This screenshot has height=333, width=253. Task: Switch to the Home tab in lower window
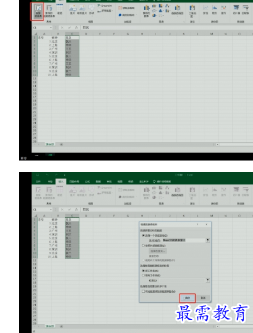click(x=50, y=181)
